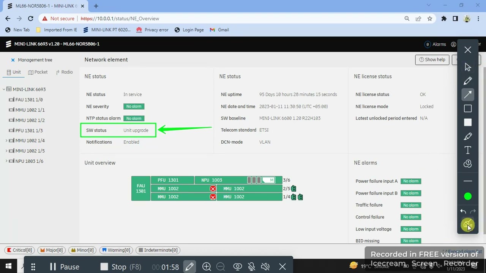Switch to the Packet tab
The width and height of the screenshot is (486, 273).
pos(38,72)
